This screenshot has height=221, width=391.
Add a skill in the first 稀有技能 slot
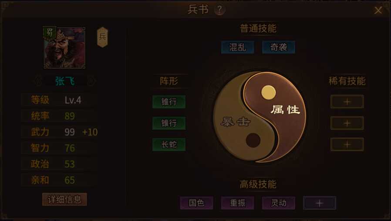347,102
